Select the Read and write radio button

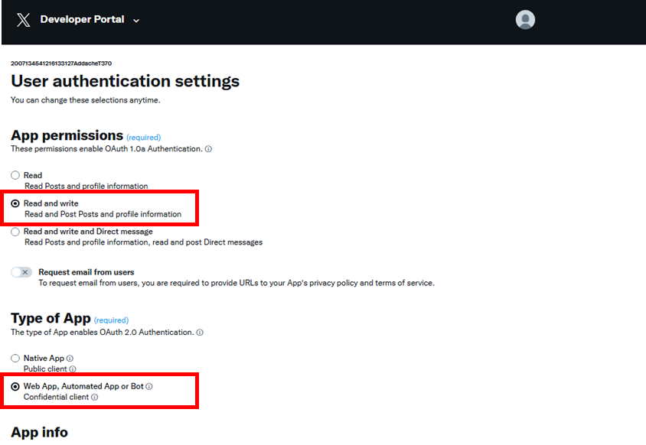click(15, 204)
